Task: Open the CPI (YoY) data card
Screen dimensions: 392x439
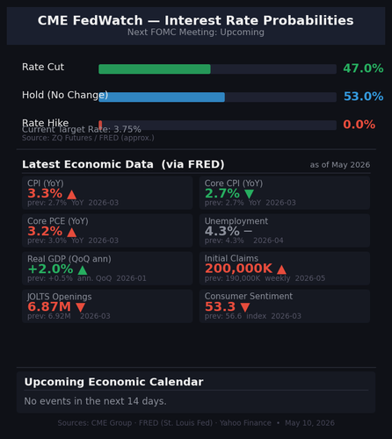Action: tap(107, 193)
